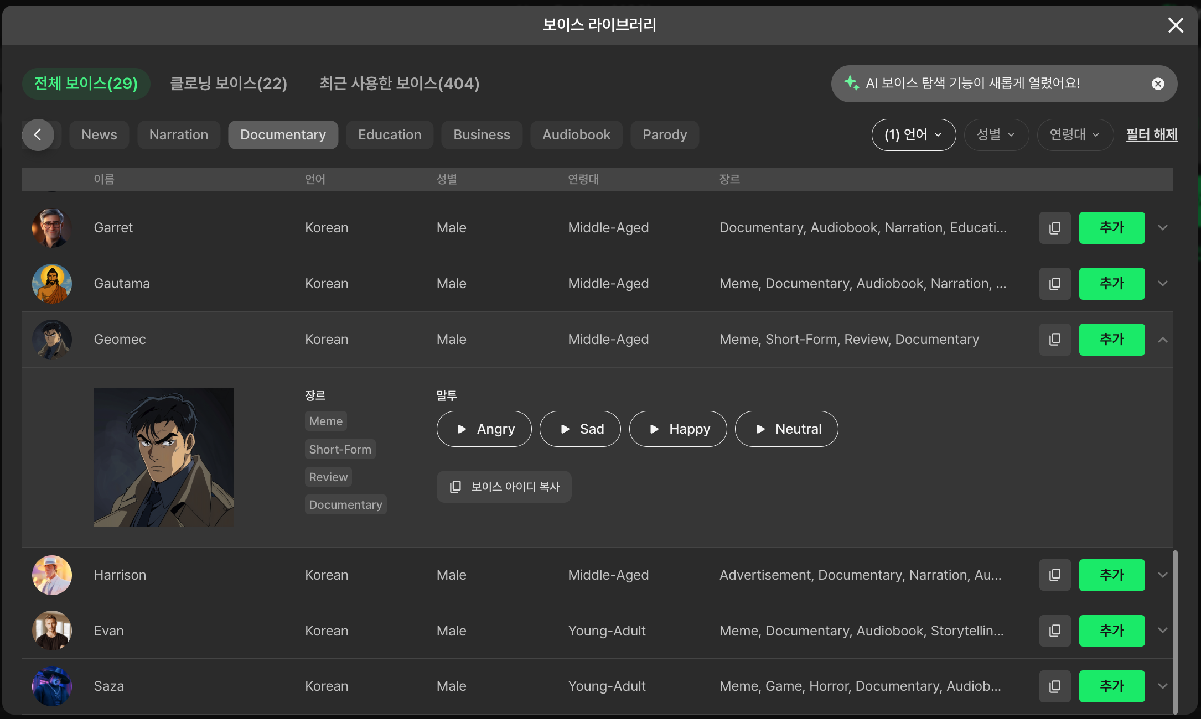Click copy icon in Saza row
The image size is (1201, 719).
(x=1055, y=686)
